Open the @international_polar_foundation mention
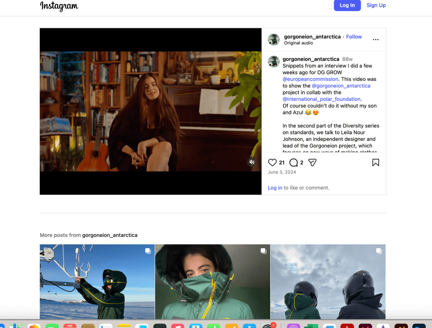 (321, 99)
